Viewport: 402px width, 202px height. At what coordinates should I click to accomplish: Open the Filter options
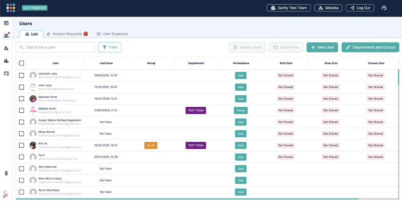pyautogui.click(x=110, y=47)
